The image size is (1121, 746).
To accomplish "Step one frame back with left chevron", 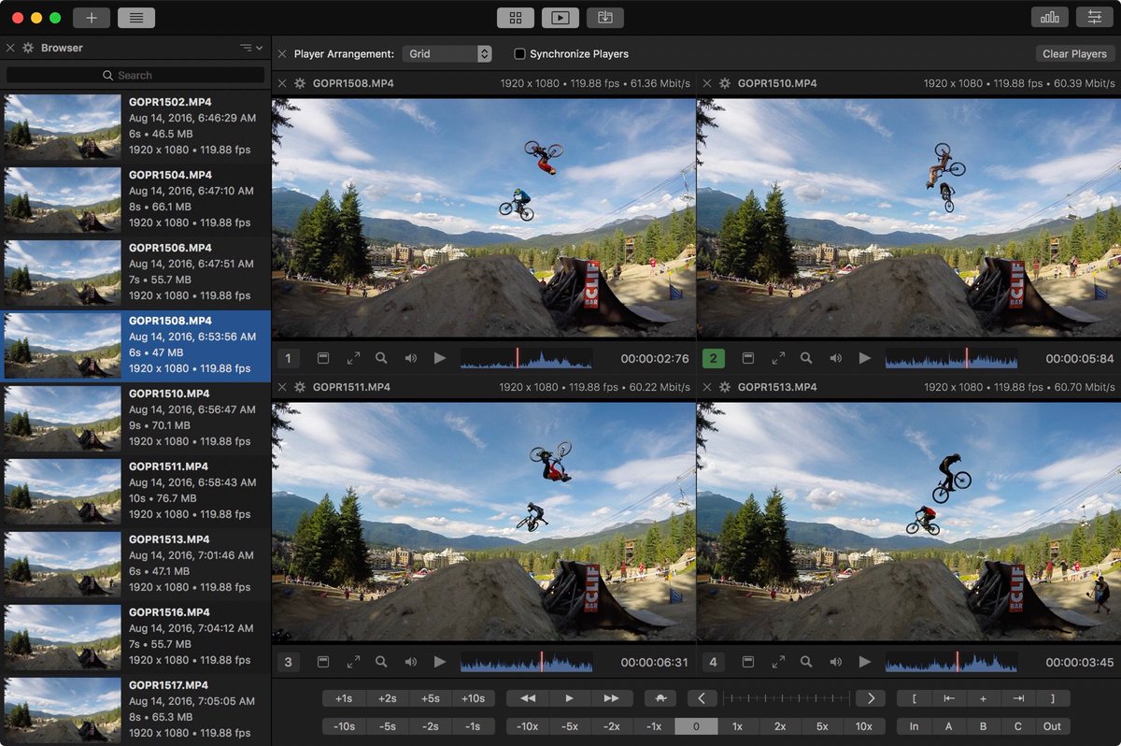I will point(702,698).
